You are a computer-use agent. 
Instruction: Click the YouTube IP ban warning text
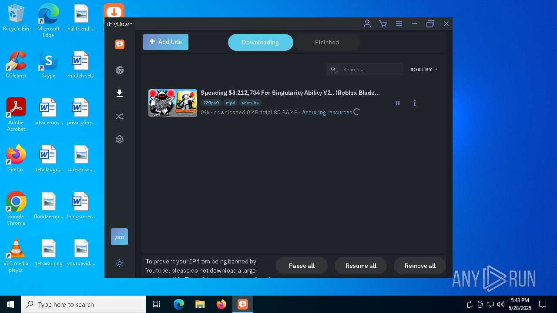pyautogui.click(x=208, y=269)
